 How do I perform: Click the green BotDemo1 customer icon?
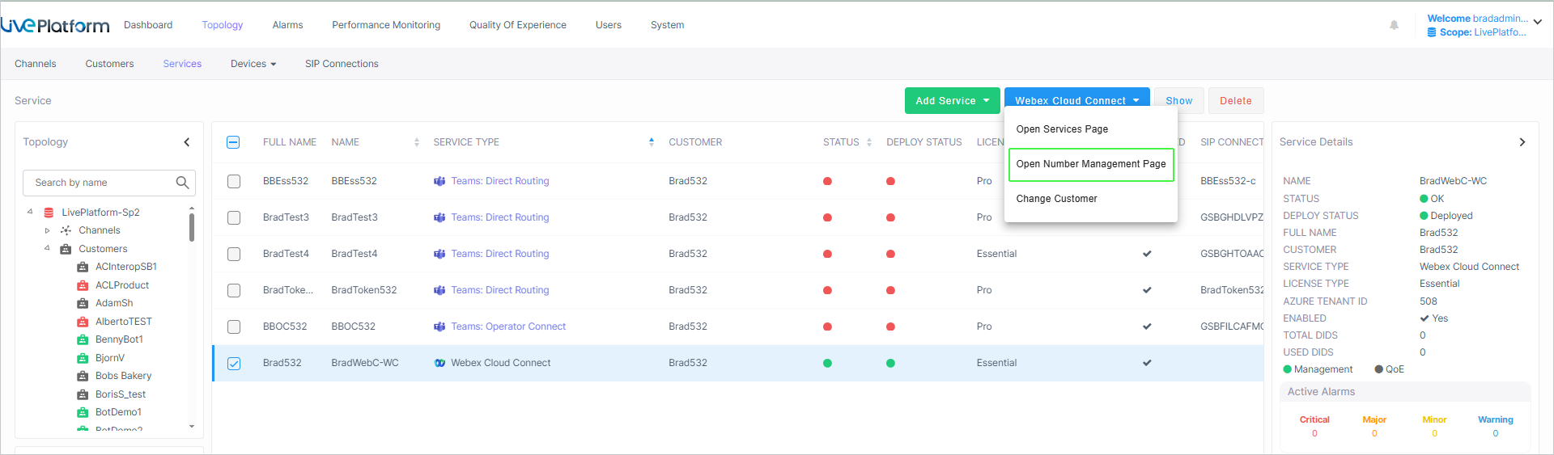pos(83,412)
